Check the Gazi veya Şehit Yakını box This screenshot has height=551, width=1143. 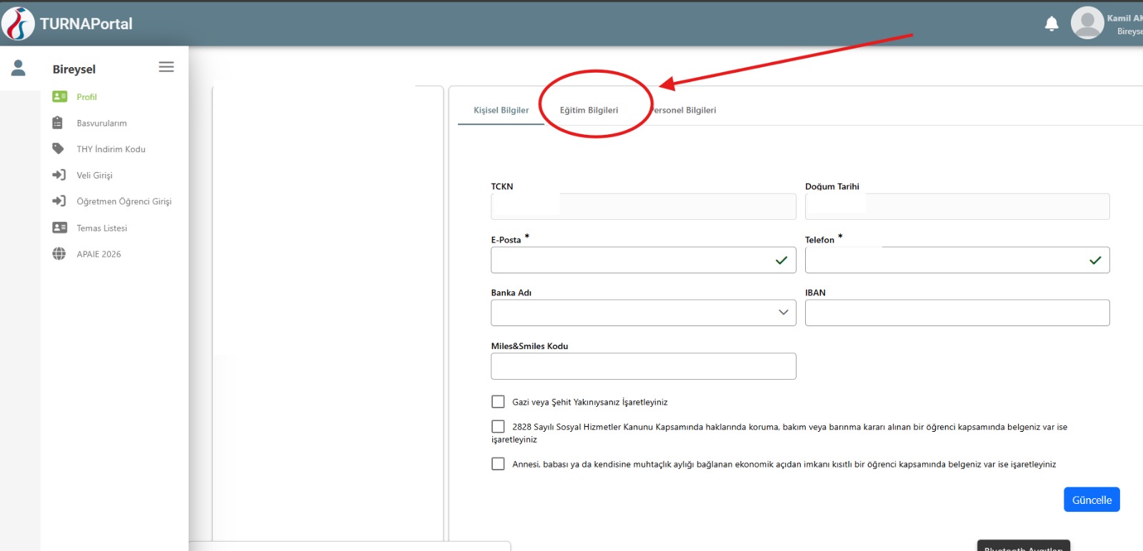coord(498,402)
